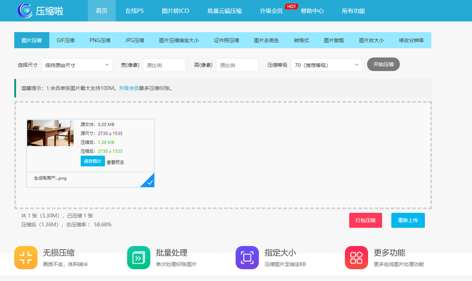Viewport: 472px width, 281px height.
Task: Open the 选择尺寸 dropdown
Action: [77, 65]
